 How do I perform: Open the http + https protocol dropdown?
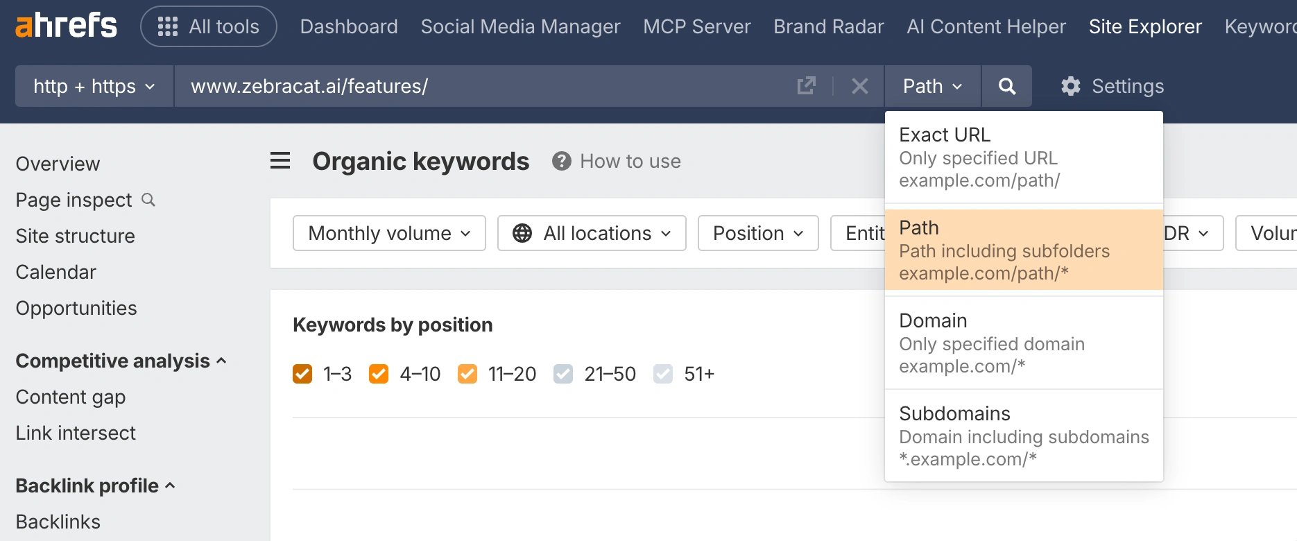[94, 86]
